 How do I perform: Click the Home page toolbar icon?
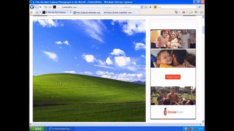click(176, 12)
